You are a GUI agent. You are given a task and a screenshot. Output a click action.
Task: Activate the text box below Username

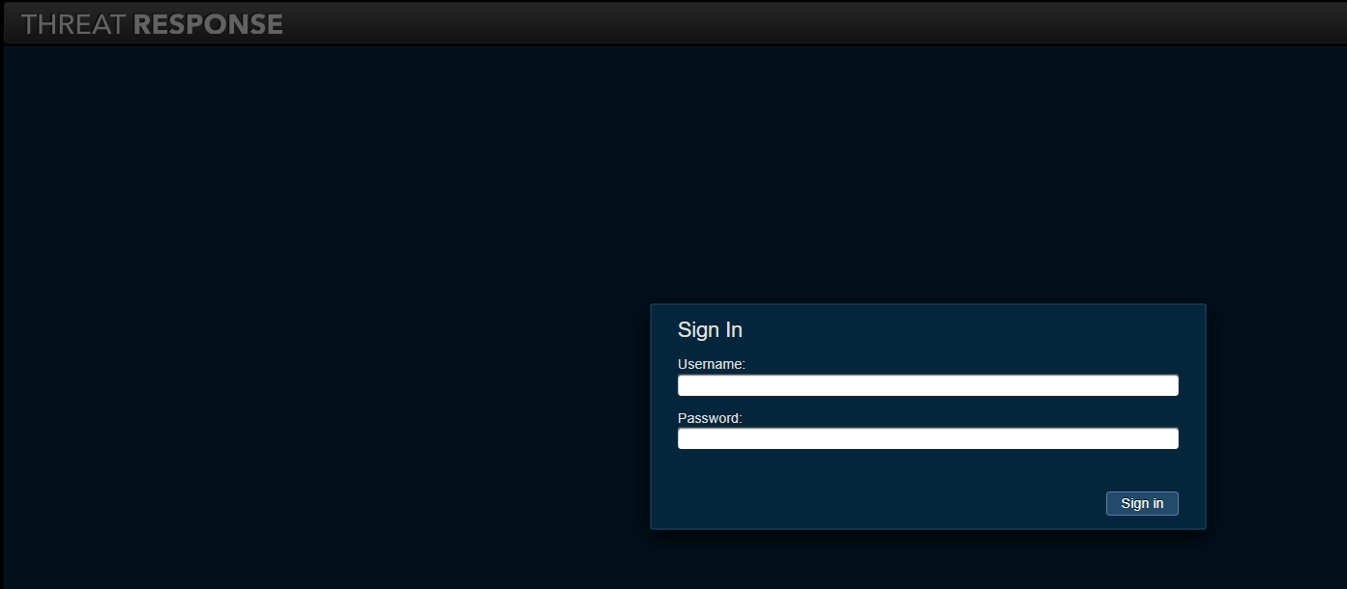click(928, 385)
